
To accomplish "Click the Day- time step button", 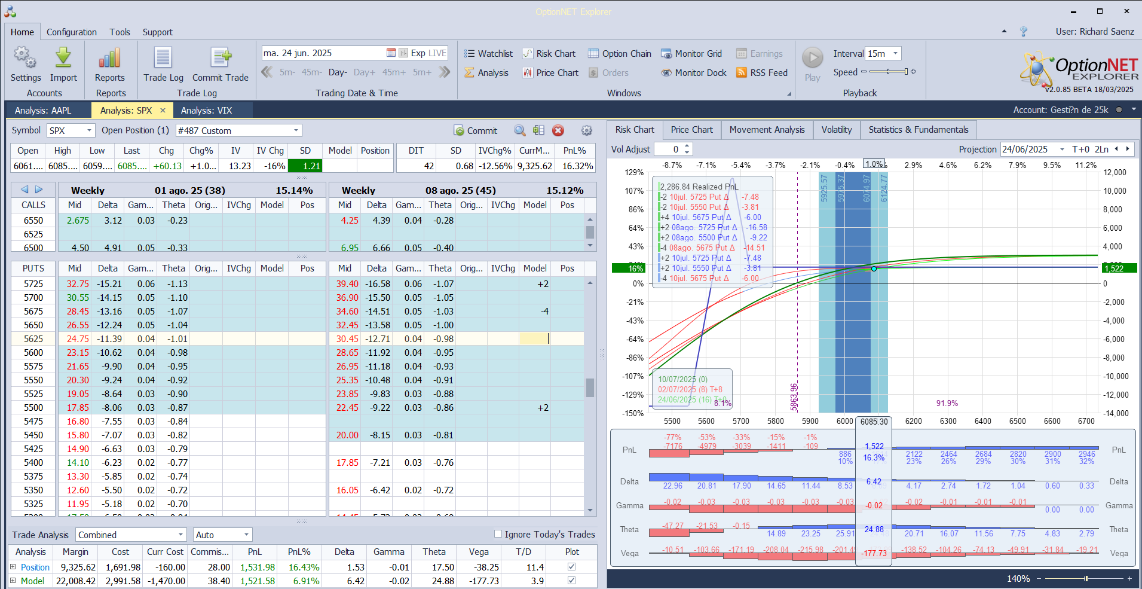I will click(x=338, y=72).
